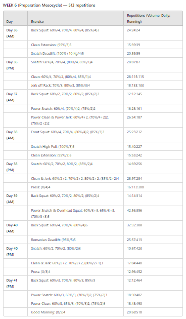
Task: Click the 'Day' column header
Action: pyautogui.click(x=16, y=18)
